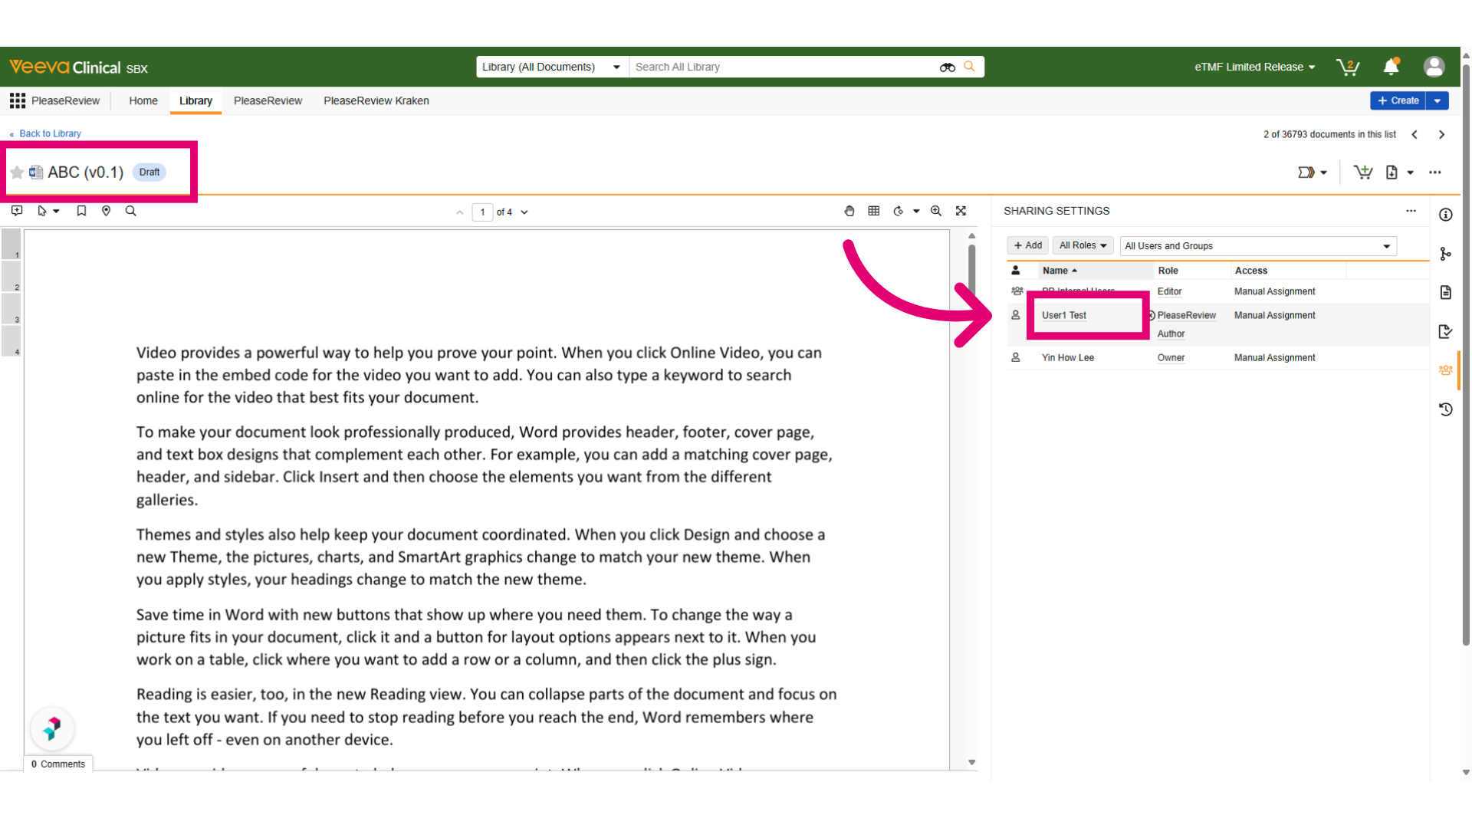Click the rotate page icon
The height and width of the screenshot is (828, 1472).
point(899,211)
